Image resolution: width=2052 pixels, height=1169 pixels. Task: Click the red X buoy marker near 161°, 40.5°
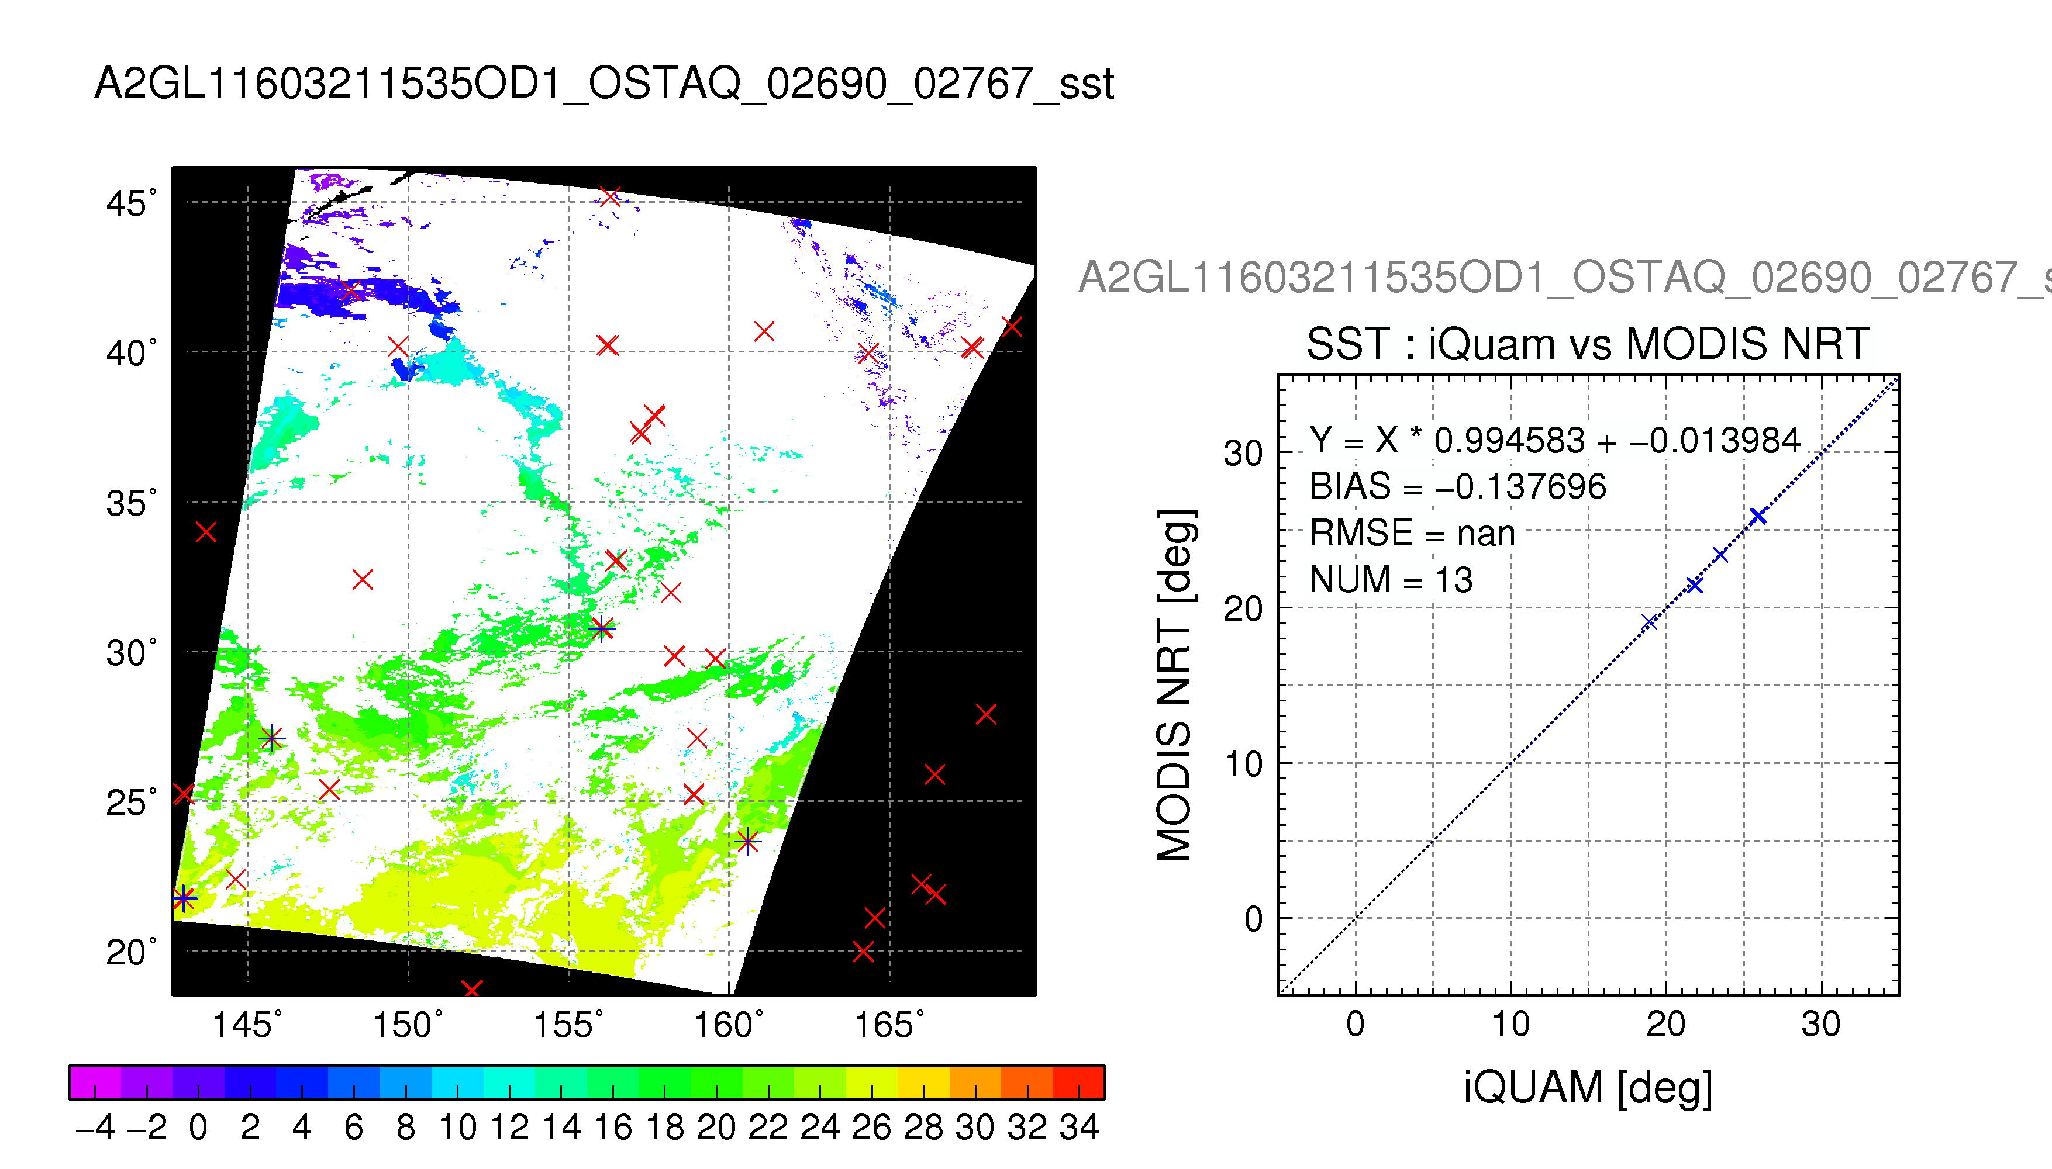point(764,331)
